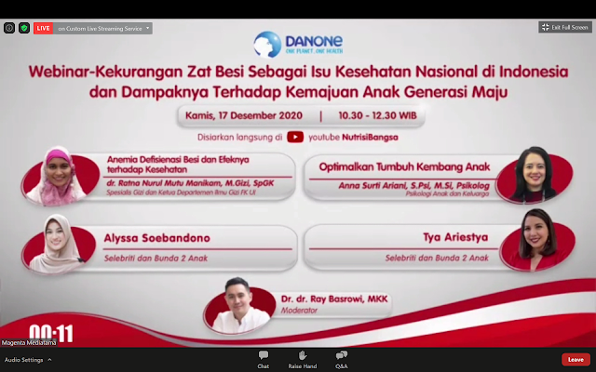Click 'Psikologi Anak dan Keluarga' subtitle

tap(447, 193)
